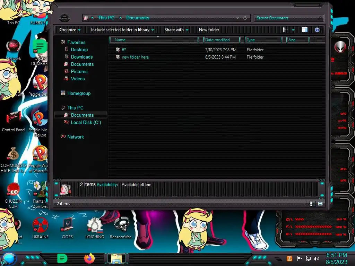Viewport: 355px width, 266px height.
Task: Sort by the Name column header
Action: tap(154, 40)
